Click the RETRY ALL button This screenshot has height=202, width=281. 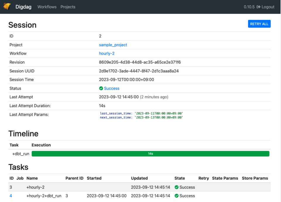259,24
